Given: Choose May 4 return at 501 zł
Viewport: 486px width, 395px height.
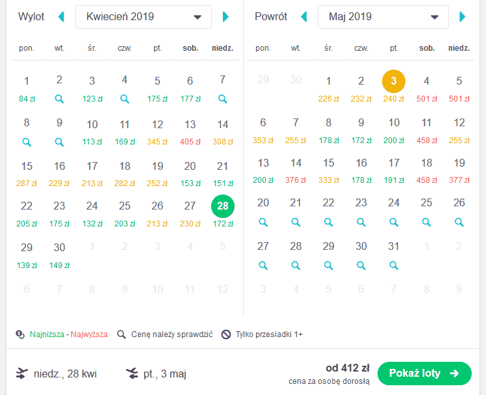Looking at the screenshot, I should coord(426,89).
